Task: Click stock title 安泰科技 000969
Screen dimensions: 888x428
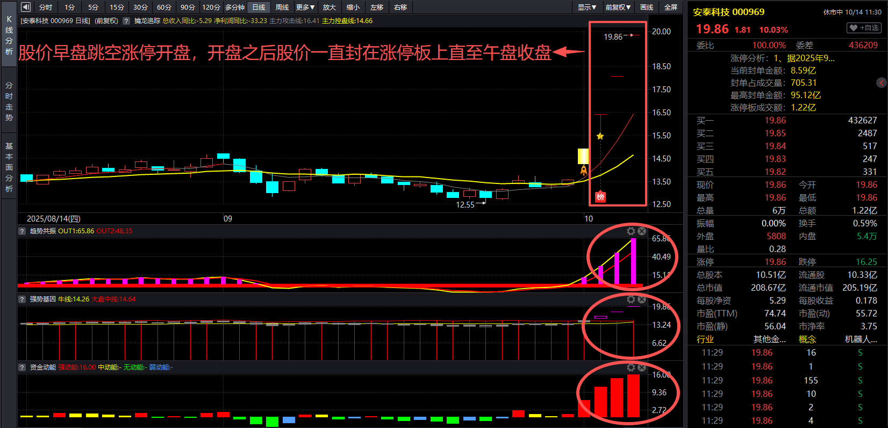Action: tap(728, 12)
